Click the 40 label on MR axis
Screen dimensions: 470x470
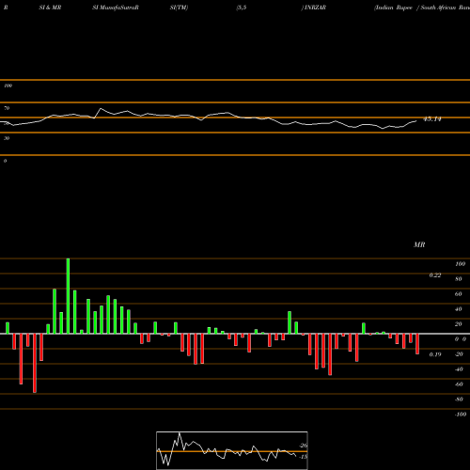pyautogui.click(x=459, y=309)
